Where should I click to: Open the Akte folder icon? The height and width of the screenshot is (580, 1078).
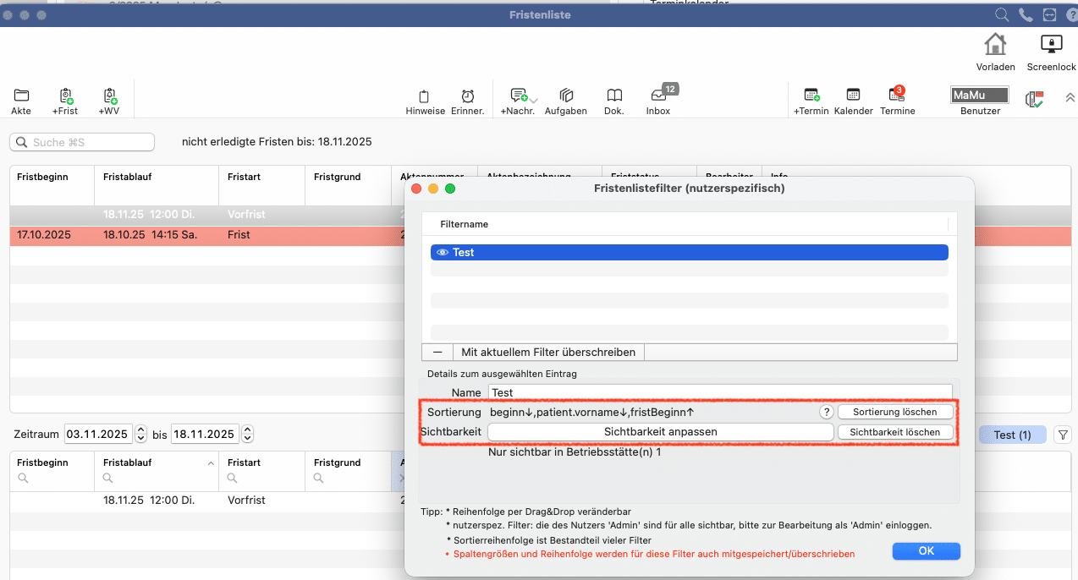[x=21, y=96]
